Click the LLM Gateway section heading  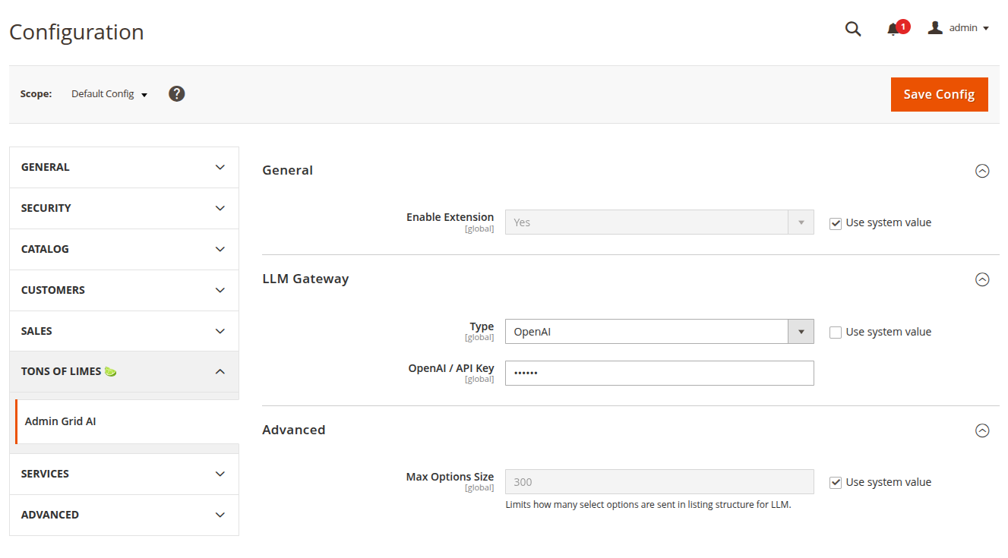[305, 279]
